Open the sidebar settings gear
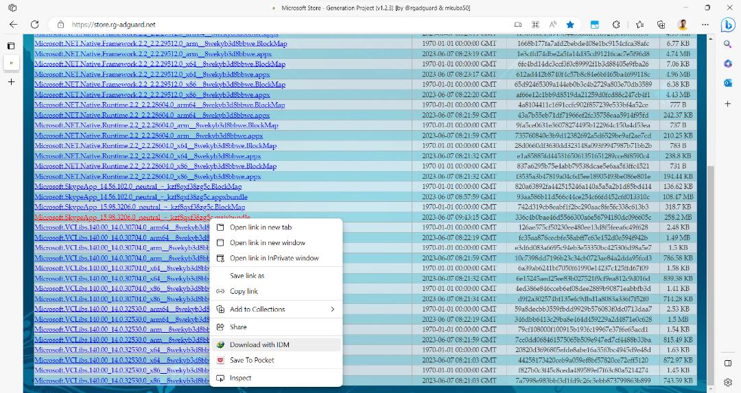741x393 pixels. (728, 382)
